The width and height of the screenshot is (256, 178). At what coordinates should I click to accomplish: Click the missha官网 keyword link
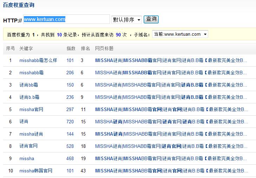tap(31, 109)
